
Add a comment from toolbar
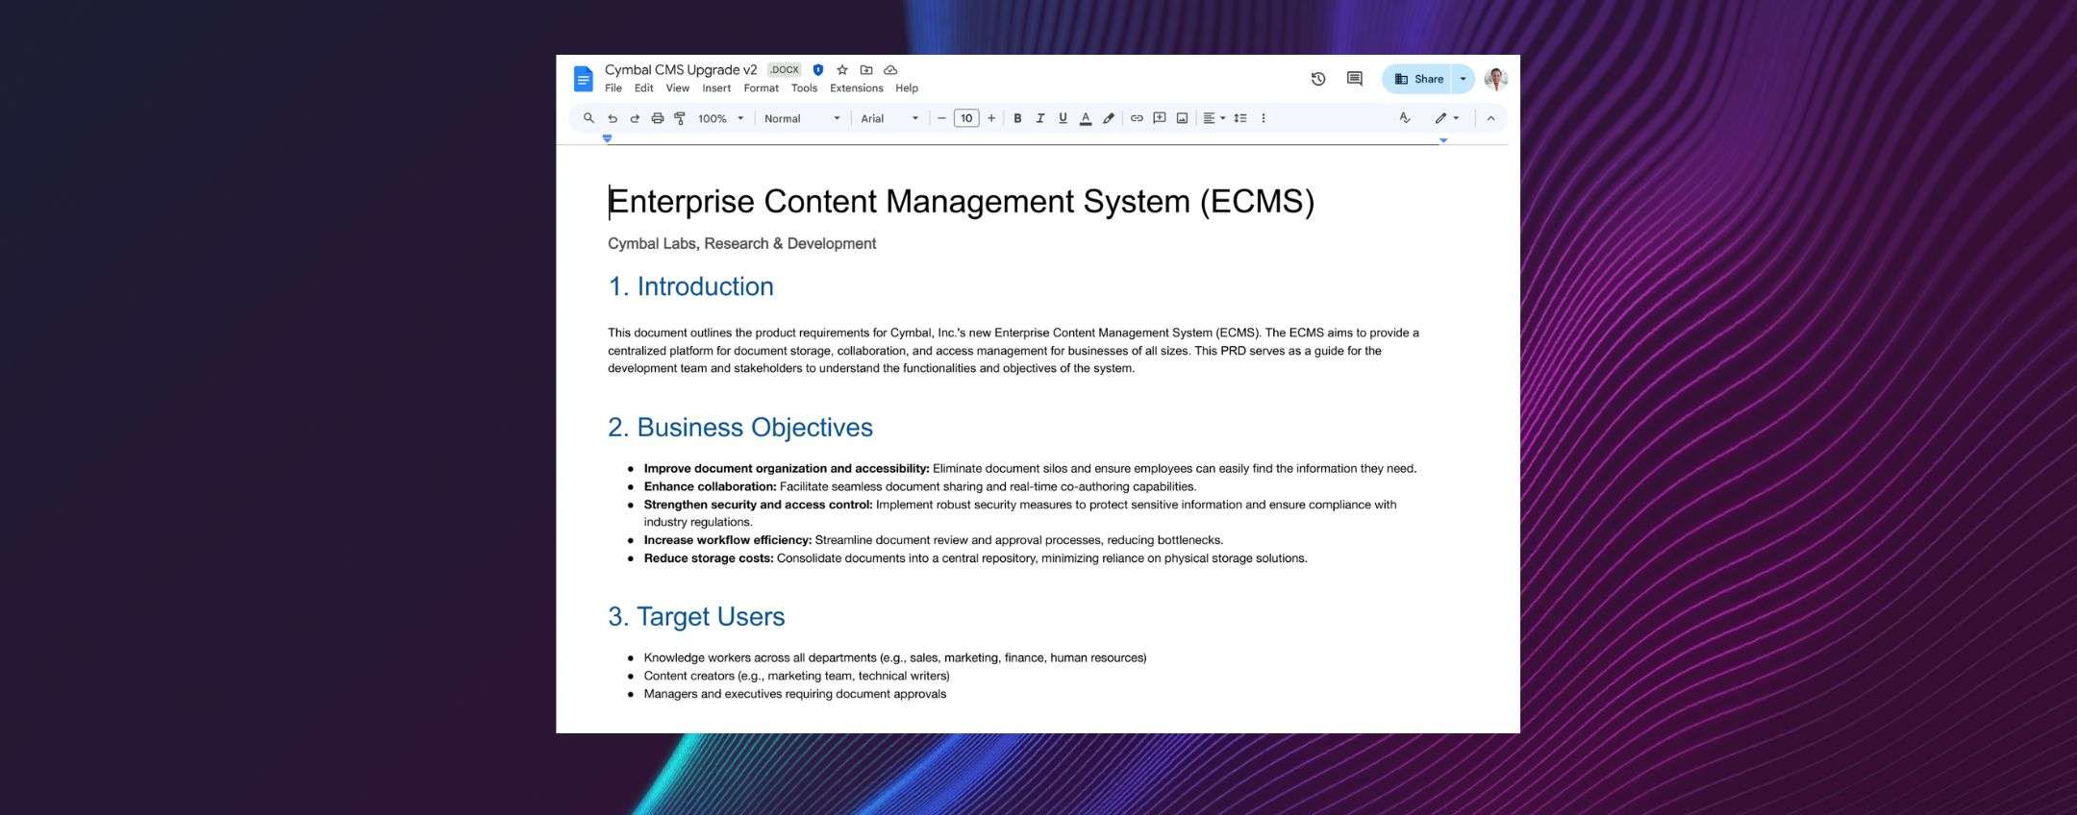coord(1160,118)
